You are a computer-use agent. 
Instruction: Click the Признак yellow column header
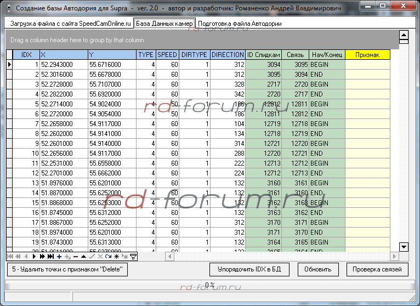(367, 55)
